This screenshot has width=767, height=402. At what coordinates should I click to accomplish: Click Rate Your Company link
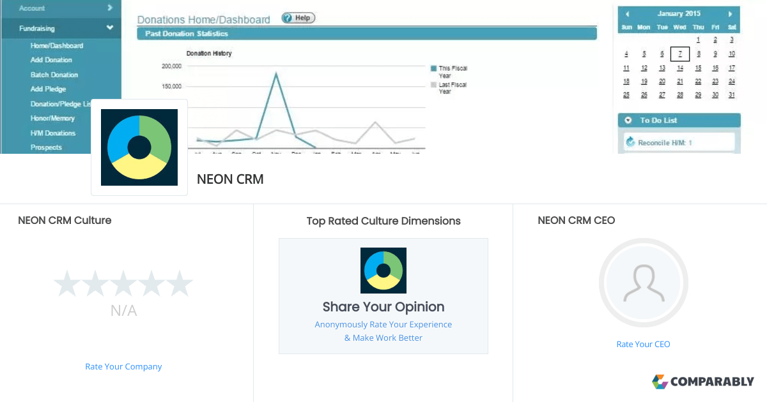click(123, 367)
